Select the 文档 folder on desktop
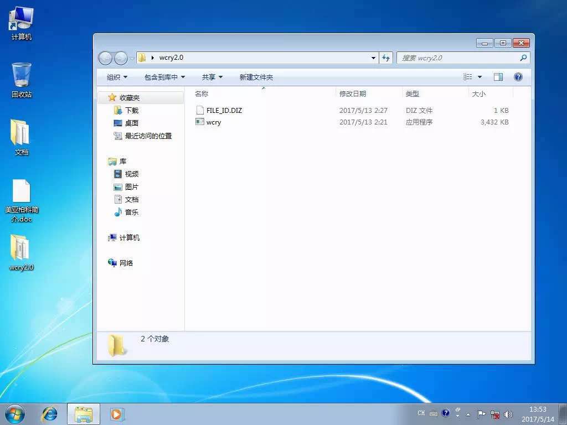 pyautogui.click(x=22, y=137)
